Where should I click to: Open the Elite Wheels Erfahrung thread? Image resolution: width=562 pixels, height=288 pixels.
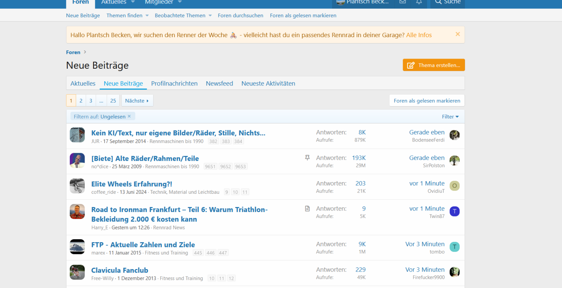click(132, 184)
